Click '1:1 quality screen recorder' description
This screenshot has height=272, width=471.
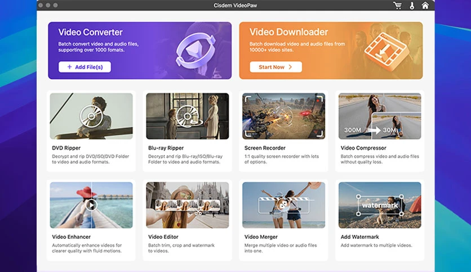coord(282,159)
